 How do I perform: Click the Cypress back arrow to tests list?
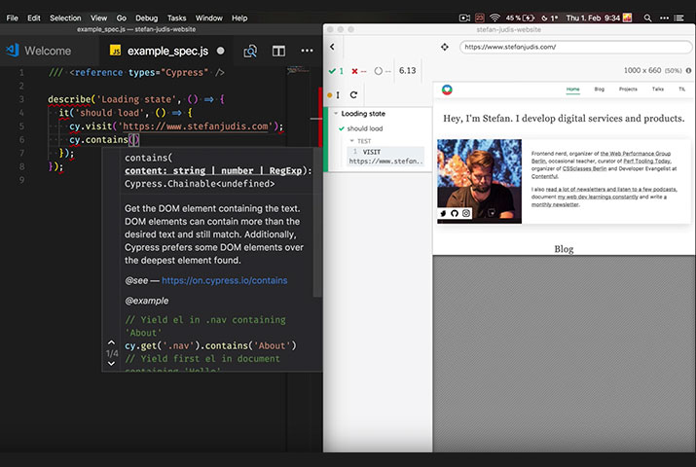(x=332, y=47)
